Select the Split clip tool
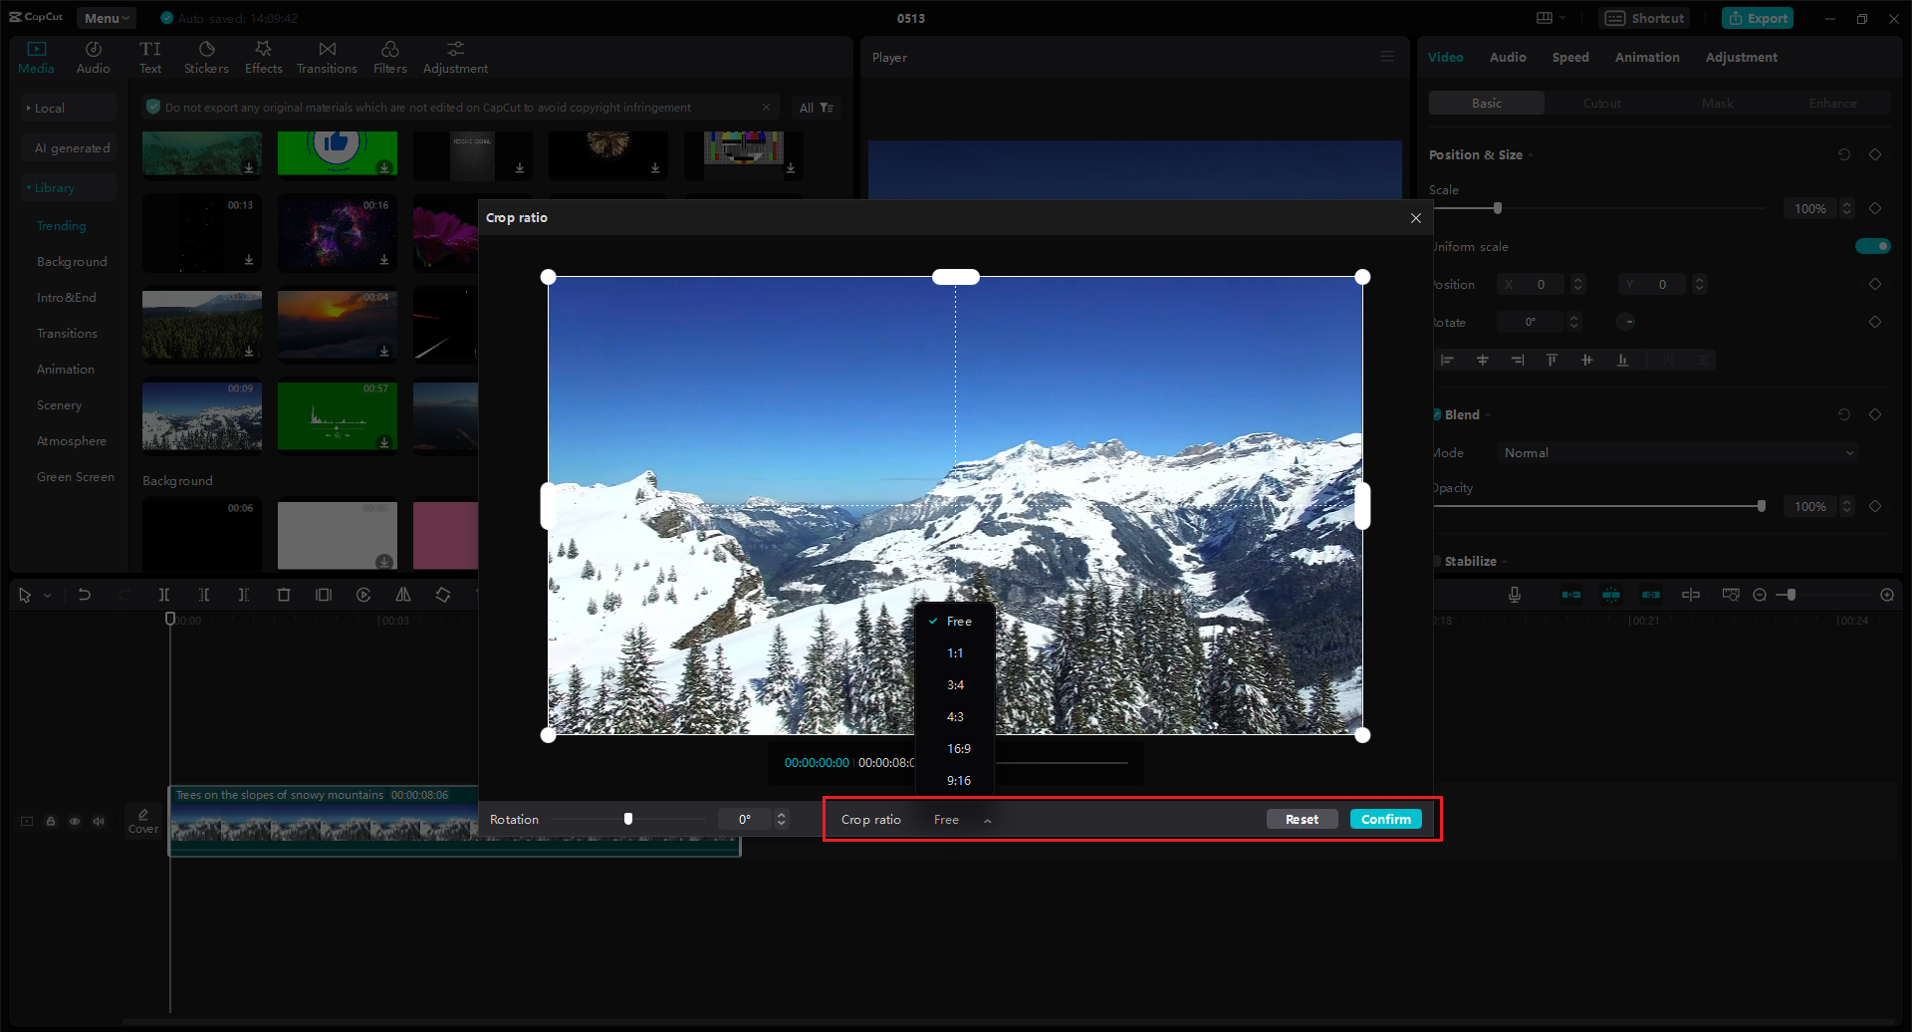This screenshot has width=1912, height=1032. click(164, 595)
